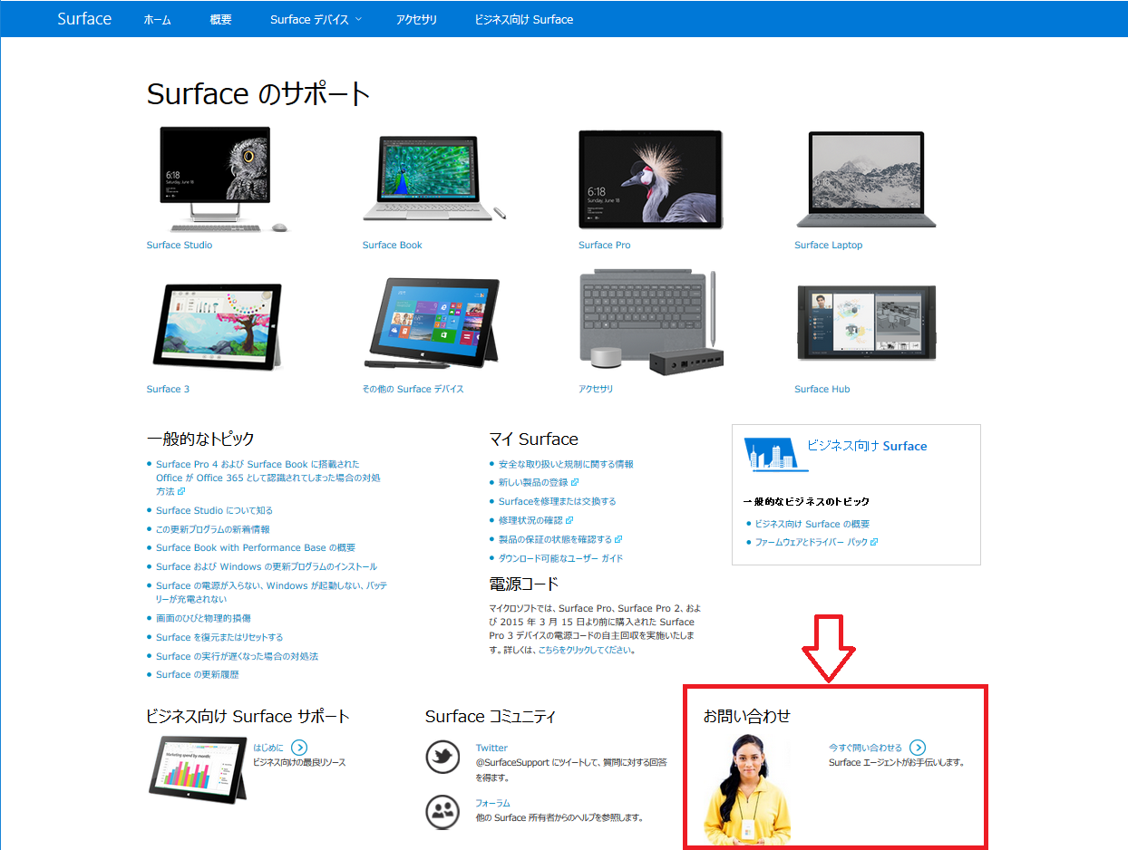Image resolution: width=1128 pixels, height=850 pixels.
Task: Open Surface Studio について知る link
Action: (x=214, y=510)
